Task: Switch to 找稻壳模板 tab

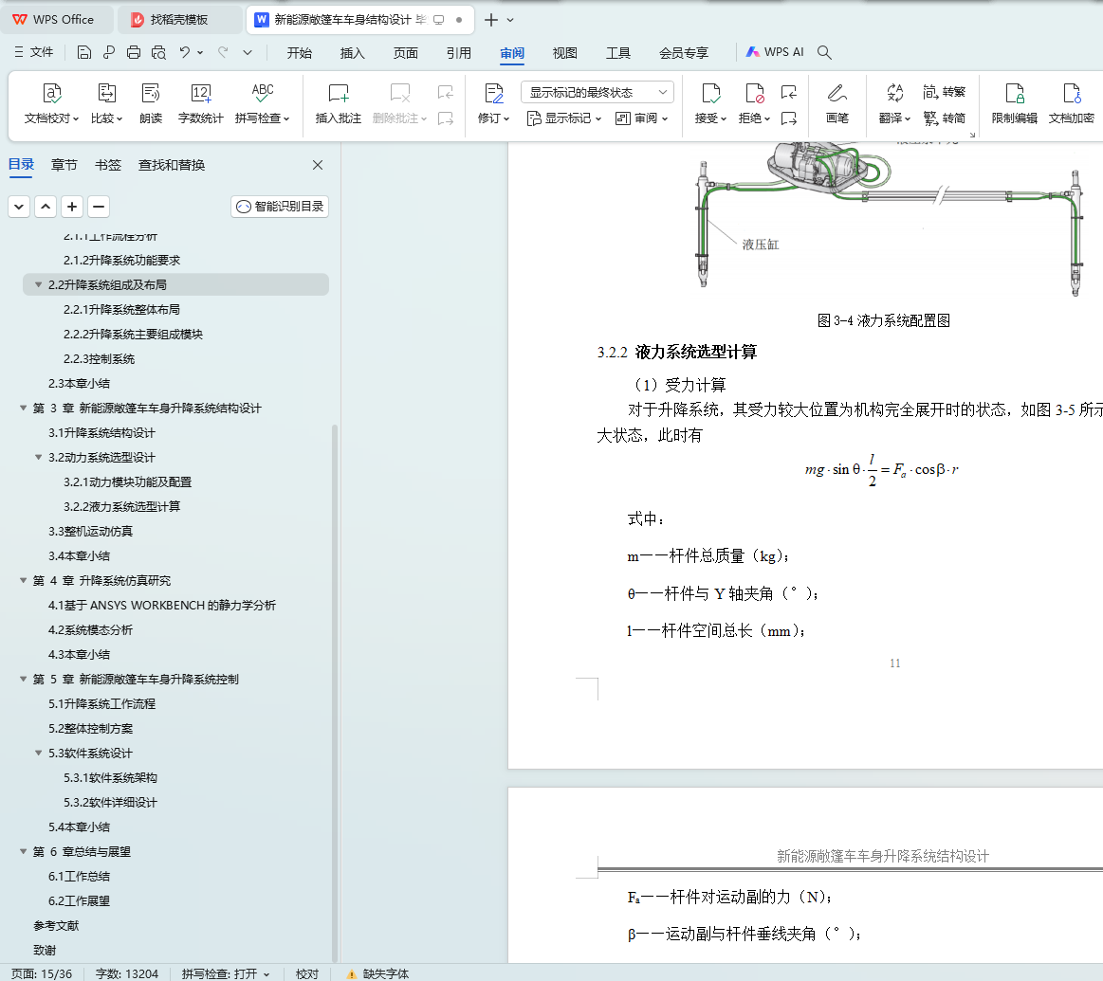Action: [x=178, y=20]
